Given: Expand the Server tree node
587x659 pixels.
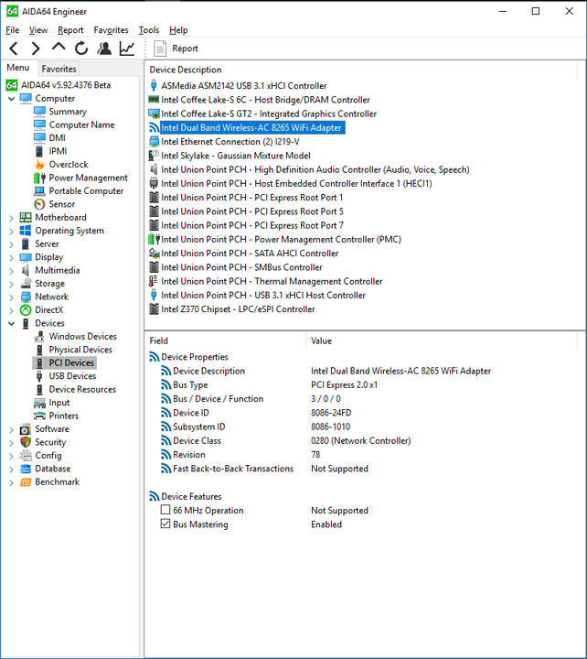Looking at the screenshot, I should pyautogui.click(x=11, y=244).
